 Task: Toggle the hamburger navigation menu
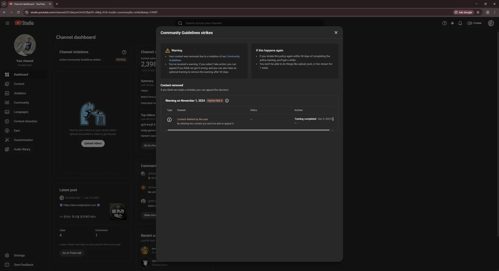click(x=7, y=23)
